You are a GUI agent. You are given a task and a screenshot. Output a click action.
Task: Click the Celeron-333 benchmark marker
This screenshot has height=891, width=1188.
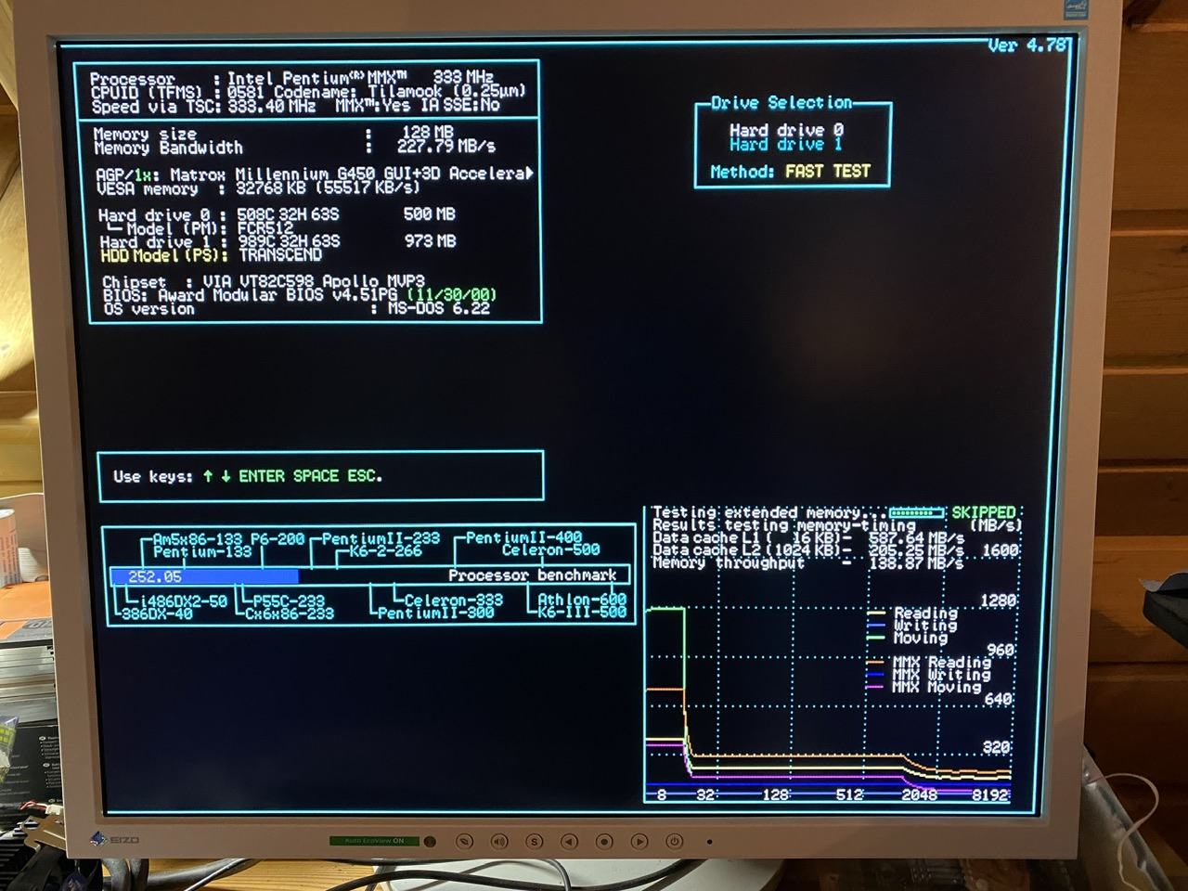click(x=453, y=600)
